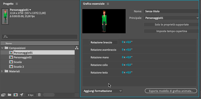Select the Personaggio01 composition row
The height and width of the screenshot is (99, 201).
coord(37,53)
